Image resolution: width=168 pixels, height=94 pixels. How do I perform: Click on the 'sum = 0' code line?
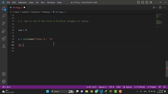(23, 30)
